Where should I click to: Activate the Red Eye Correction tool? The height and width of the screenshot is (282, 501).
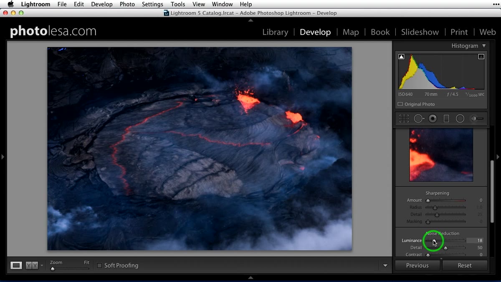point(433,119)
